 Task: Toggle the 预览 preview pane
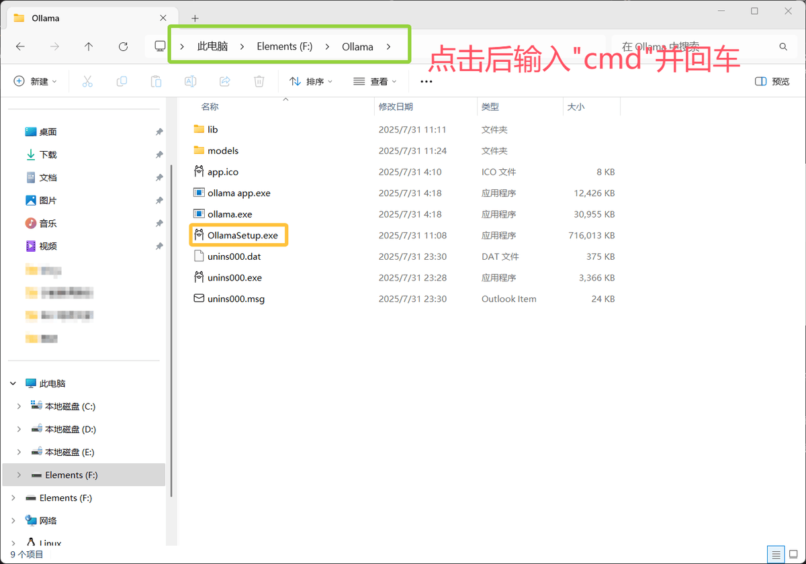coord(772,81)
